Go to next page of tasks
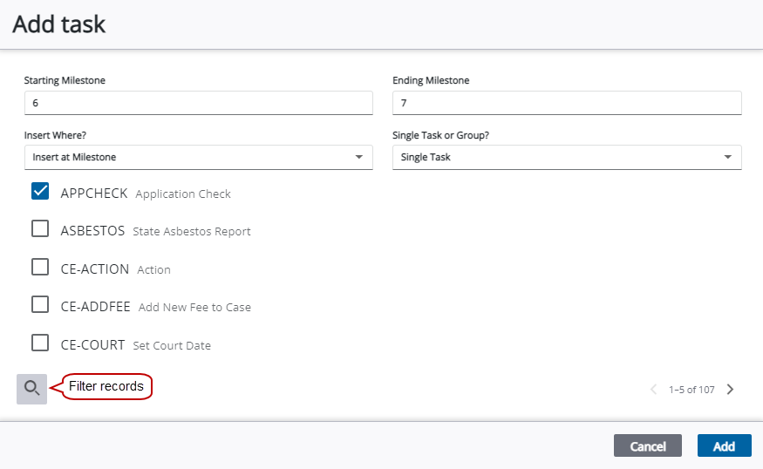 point(731,390)
